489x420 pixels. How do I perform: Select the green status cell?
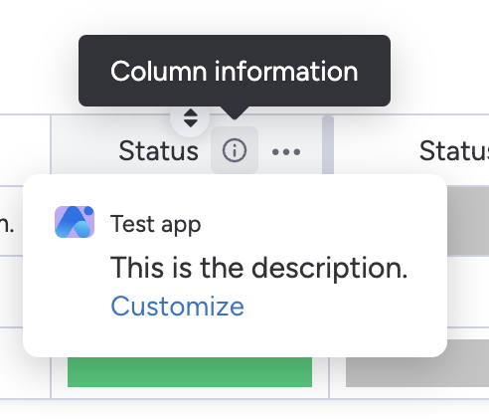190,372
